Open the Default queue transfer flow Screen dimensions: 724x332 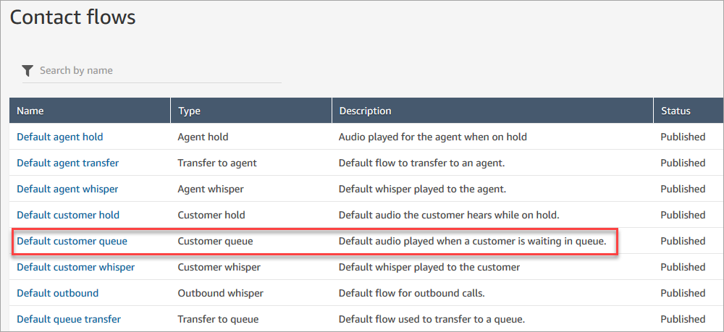69,319
